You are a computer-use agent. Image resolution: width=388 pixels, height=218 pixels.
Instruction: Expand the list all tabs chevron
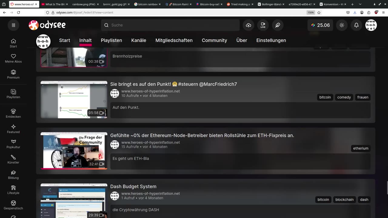point(360,4)
